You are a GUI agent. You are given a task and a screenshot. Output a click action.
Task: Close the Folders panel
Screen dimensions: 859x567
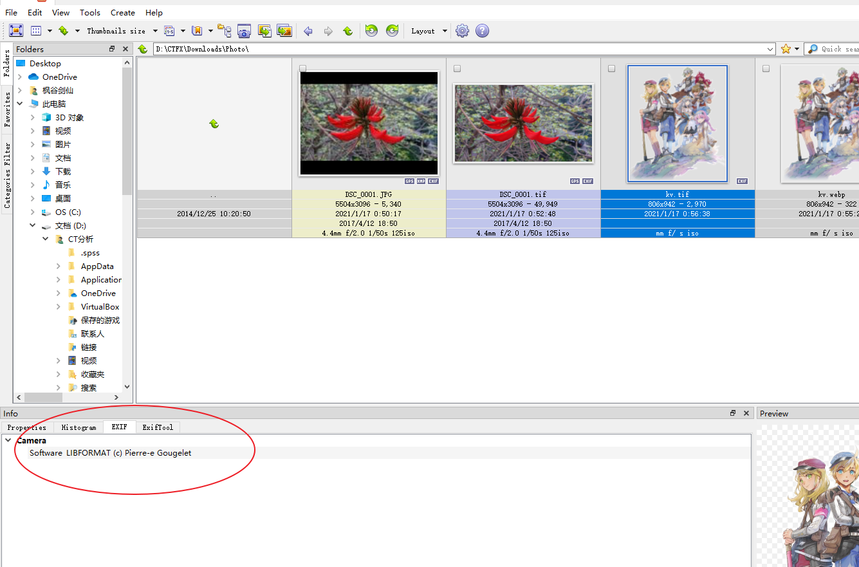click(x=125, y=49)
